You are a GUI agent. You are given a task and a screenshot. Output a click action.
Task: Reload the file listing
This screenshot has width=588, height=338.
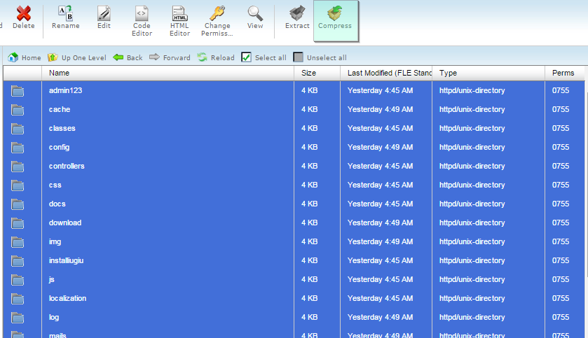pos(216,57)
